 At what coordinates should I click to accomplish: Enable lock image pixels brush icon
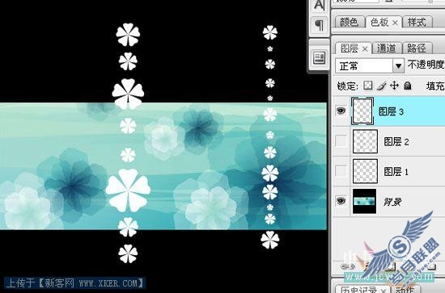coord(382,86)
